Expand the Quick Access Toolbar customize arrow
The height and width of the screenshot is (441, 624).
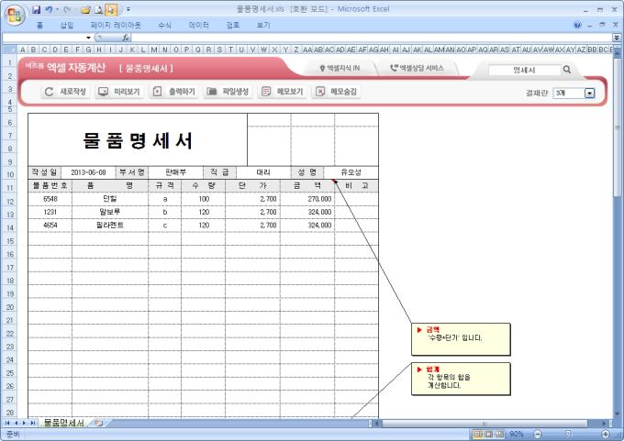coord(128,9)
